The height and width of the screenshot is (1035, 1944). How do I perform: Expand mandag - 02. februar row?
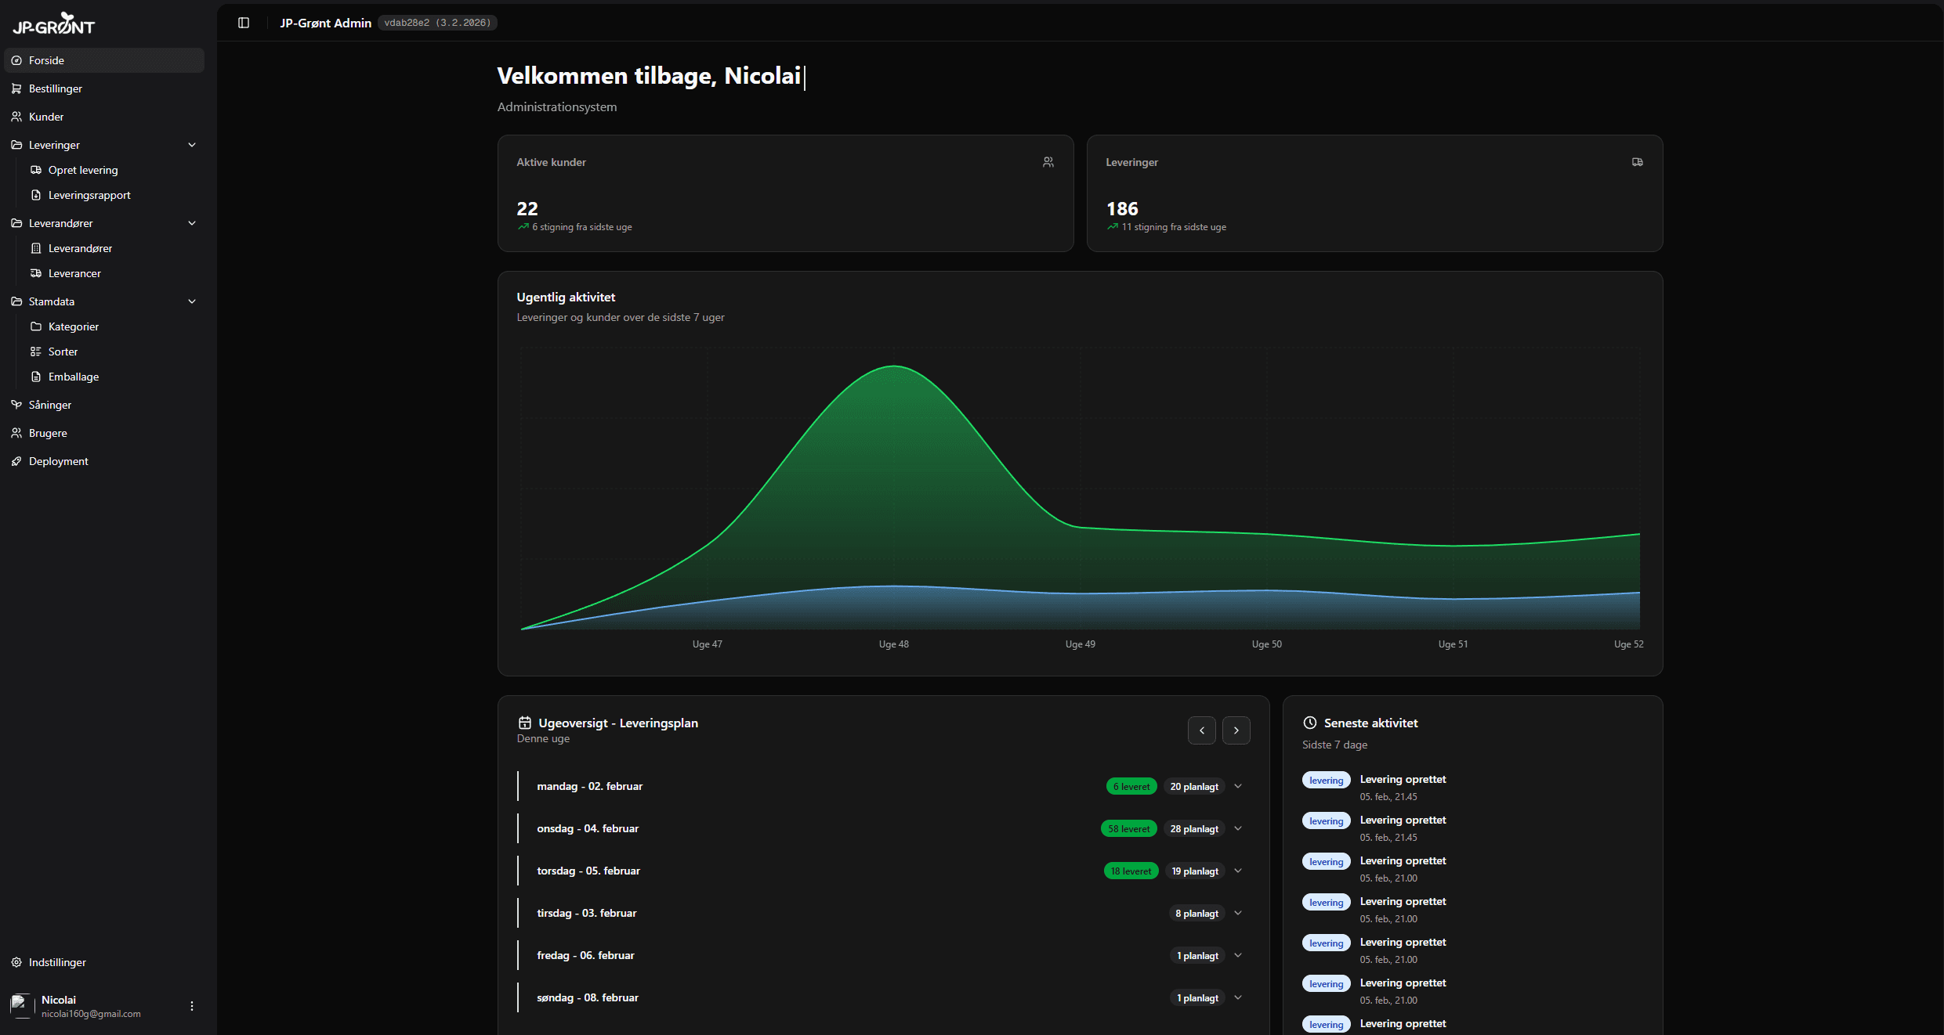(x=1238, y=786)
